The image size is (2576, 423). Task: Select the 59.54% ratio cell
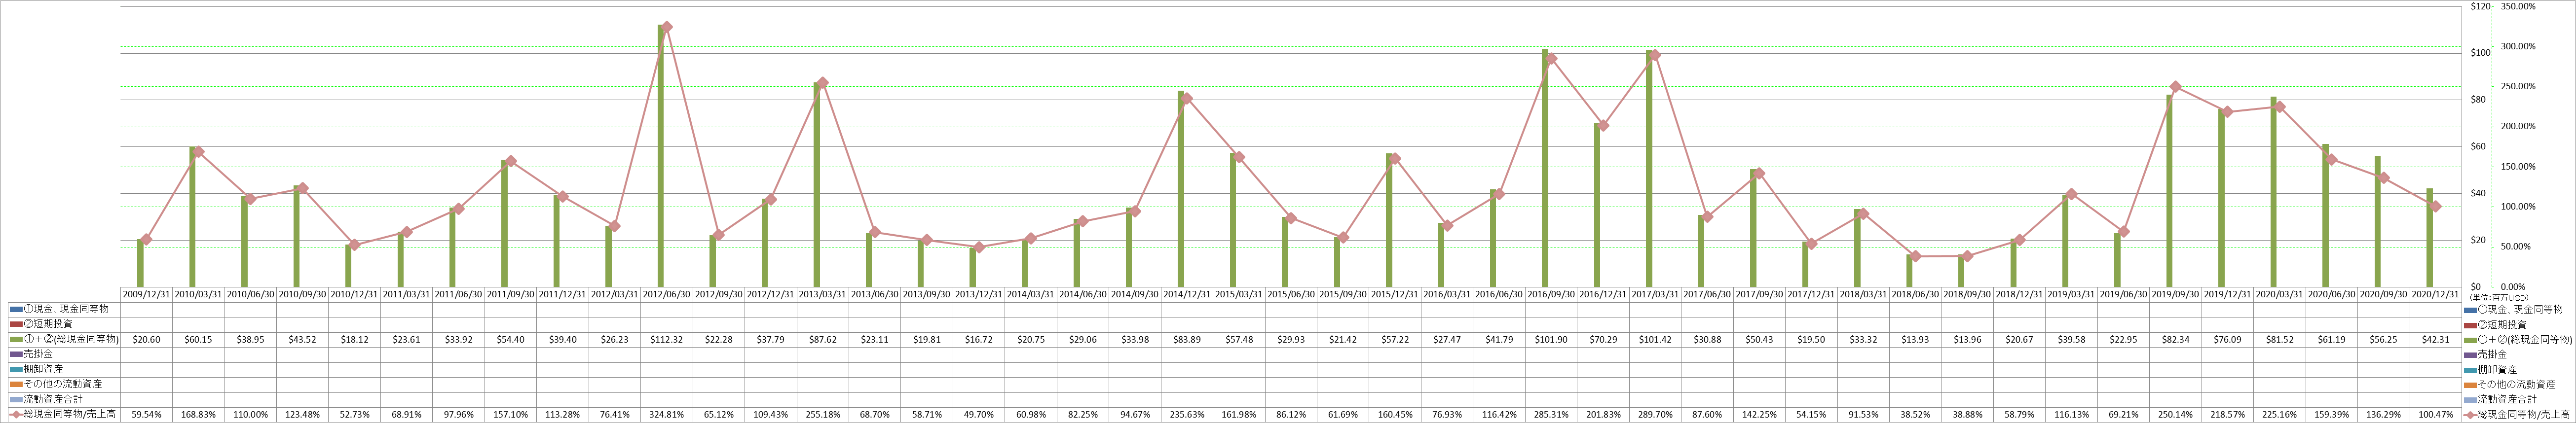[x=147, y=414]
